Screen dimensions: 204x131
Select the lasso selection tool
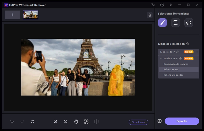click(189, 23)
